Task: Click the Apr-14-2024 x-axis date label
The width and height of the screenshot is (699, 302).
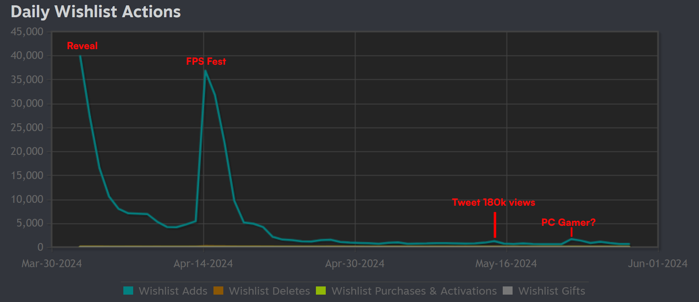Action: click(x=203, y=263)
